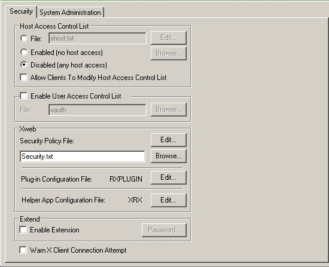The image size is (329, 267).
Task: Click the Security.txt policy file field
Action: 83,156
